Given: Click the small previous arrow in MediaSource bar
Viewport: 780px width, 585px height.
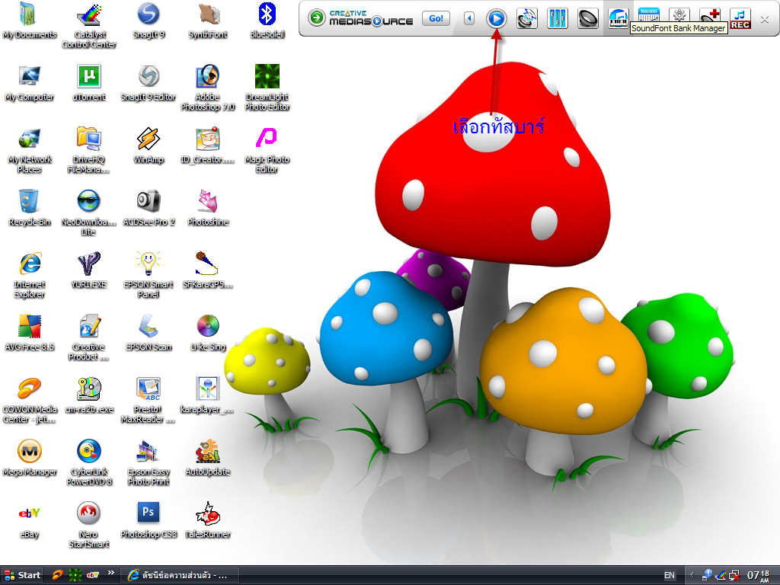Looking at the screenshot, I should (468, 18).
